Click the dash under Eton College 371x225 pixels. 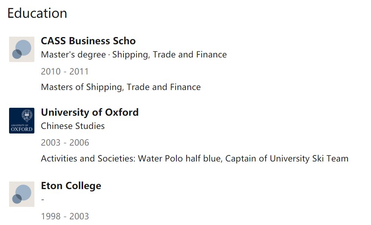(43, 200)
